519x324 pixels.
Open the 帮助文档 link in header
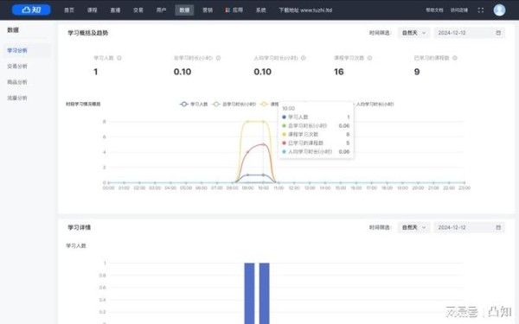(x=434, y=10)
